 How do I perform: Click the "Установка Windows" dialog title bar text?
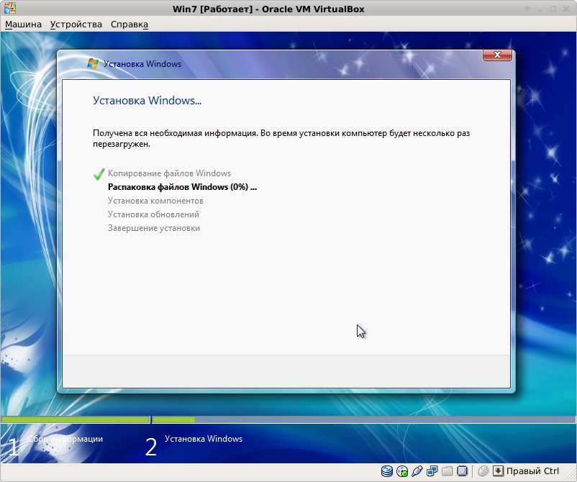[142, 64]
